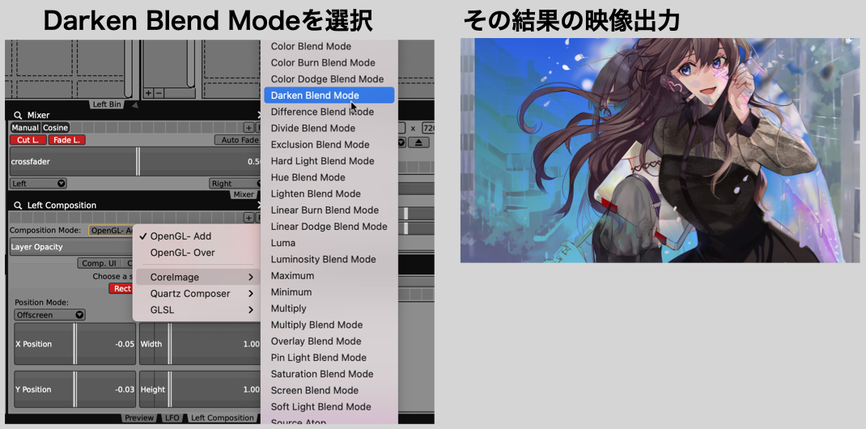Switch to the Left Composition tab
The height and width of the screenshot is (429, 866).
tap(222, 418)
